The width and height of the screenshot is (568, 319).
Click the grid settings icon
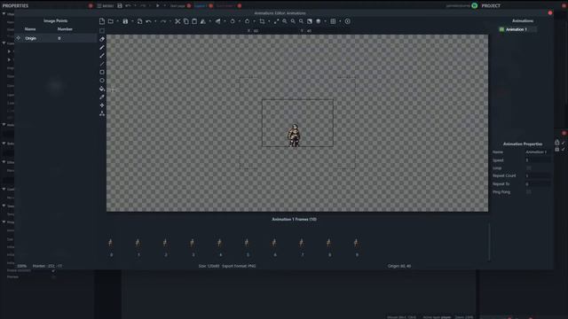pyautogui.click(x=333, y=21)
